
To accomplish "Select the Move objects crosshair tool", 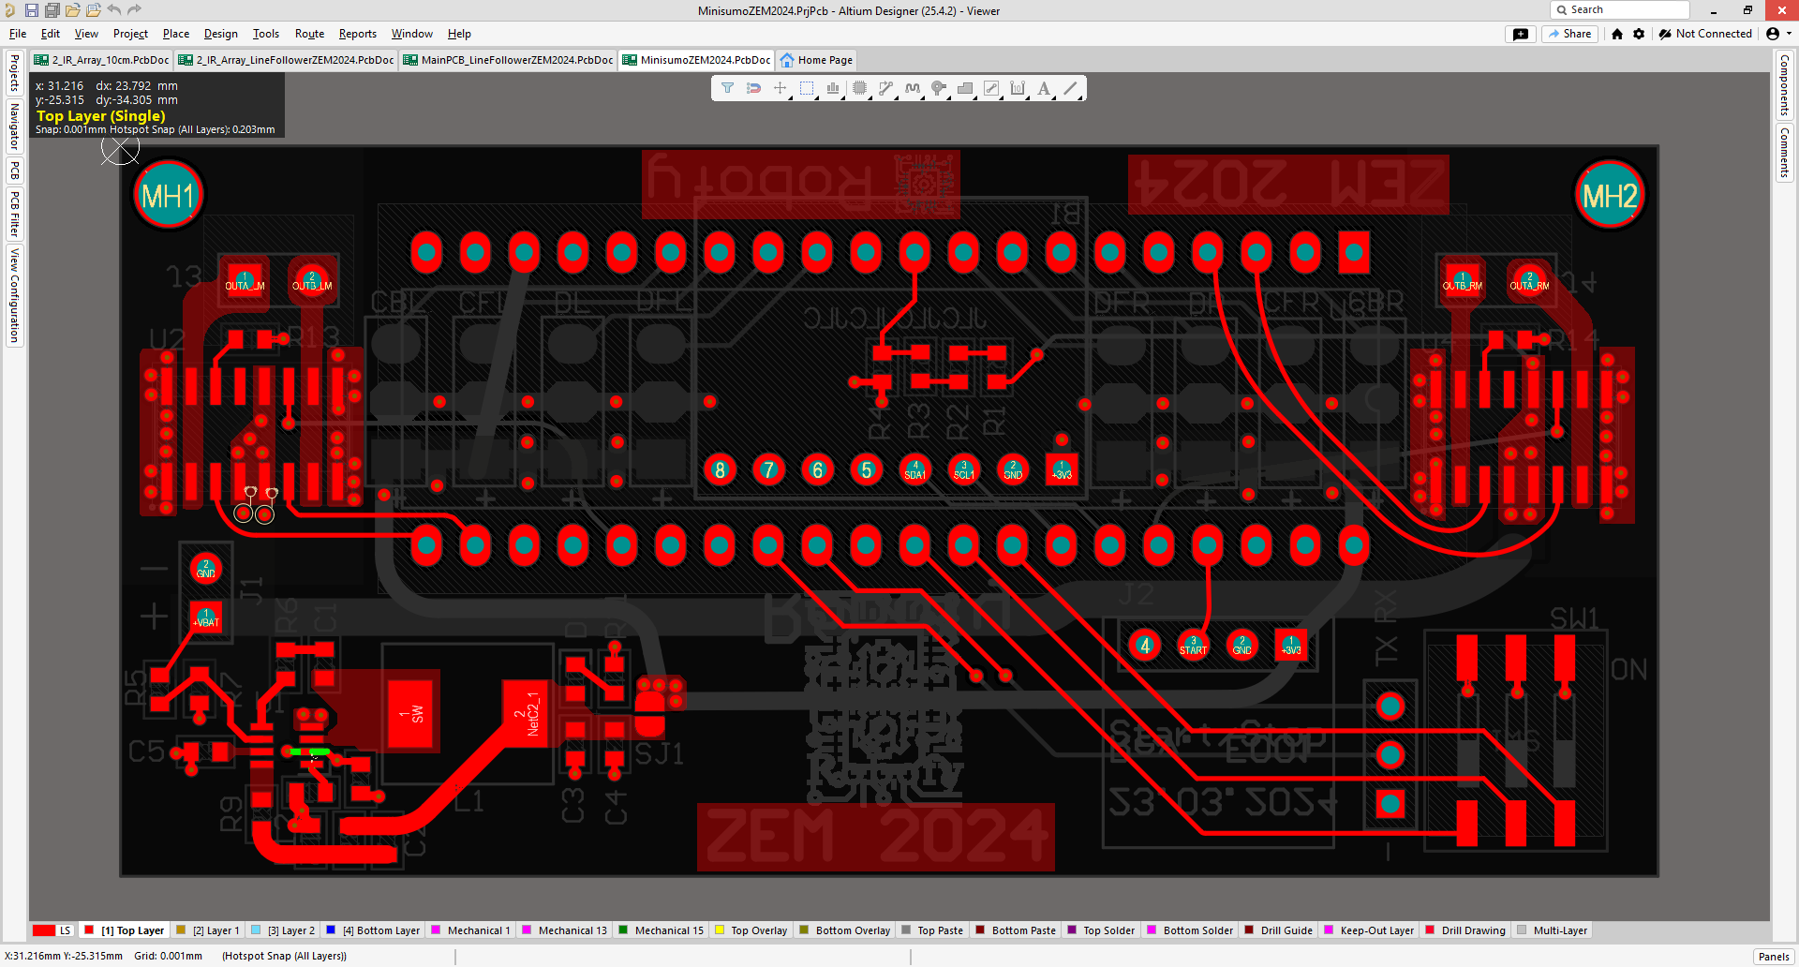I will click(780, 88).
